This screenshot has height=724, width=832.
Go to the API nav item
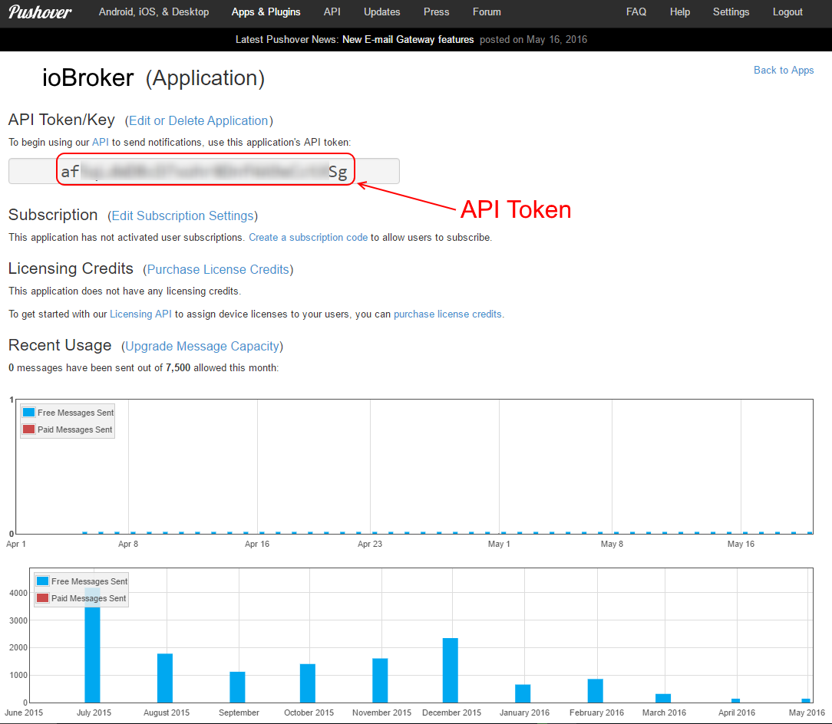[332, 12]
